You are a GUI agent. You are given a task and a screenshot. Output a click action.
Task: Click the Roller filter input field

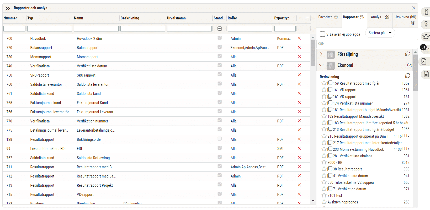tap(250, 29)
